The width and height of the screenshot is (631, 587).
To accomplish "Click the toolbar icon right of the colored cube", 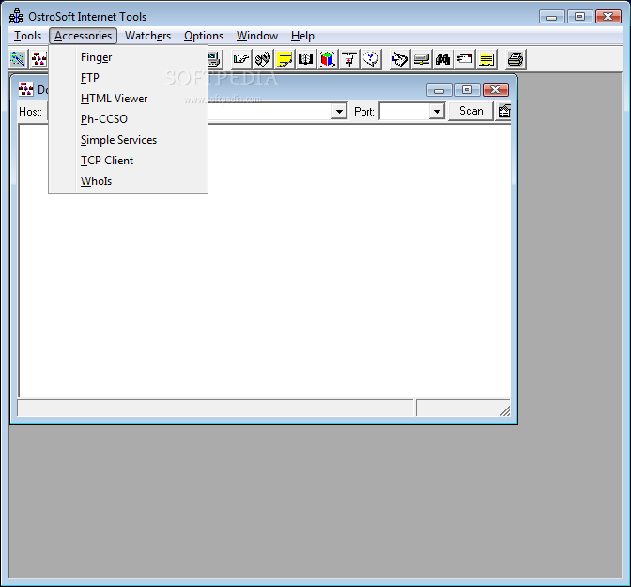I will coord(349,59).
